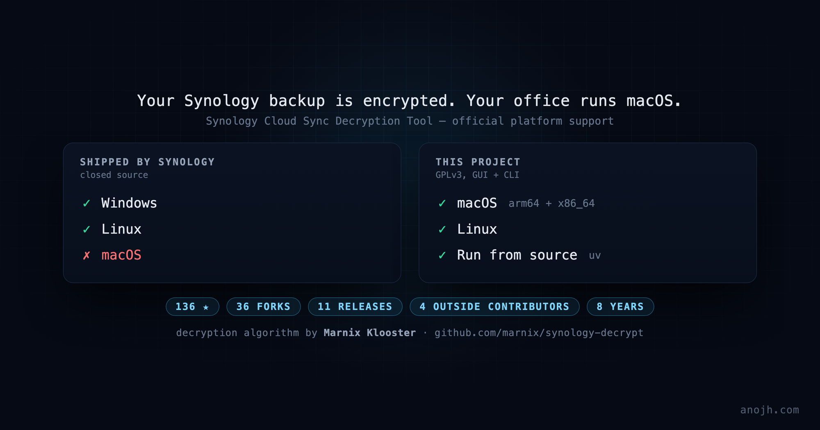Click the green checkmark beside Windows

coord(87,204)
